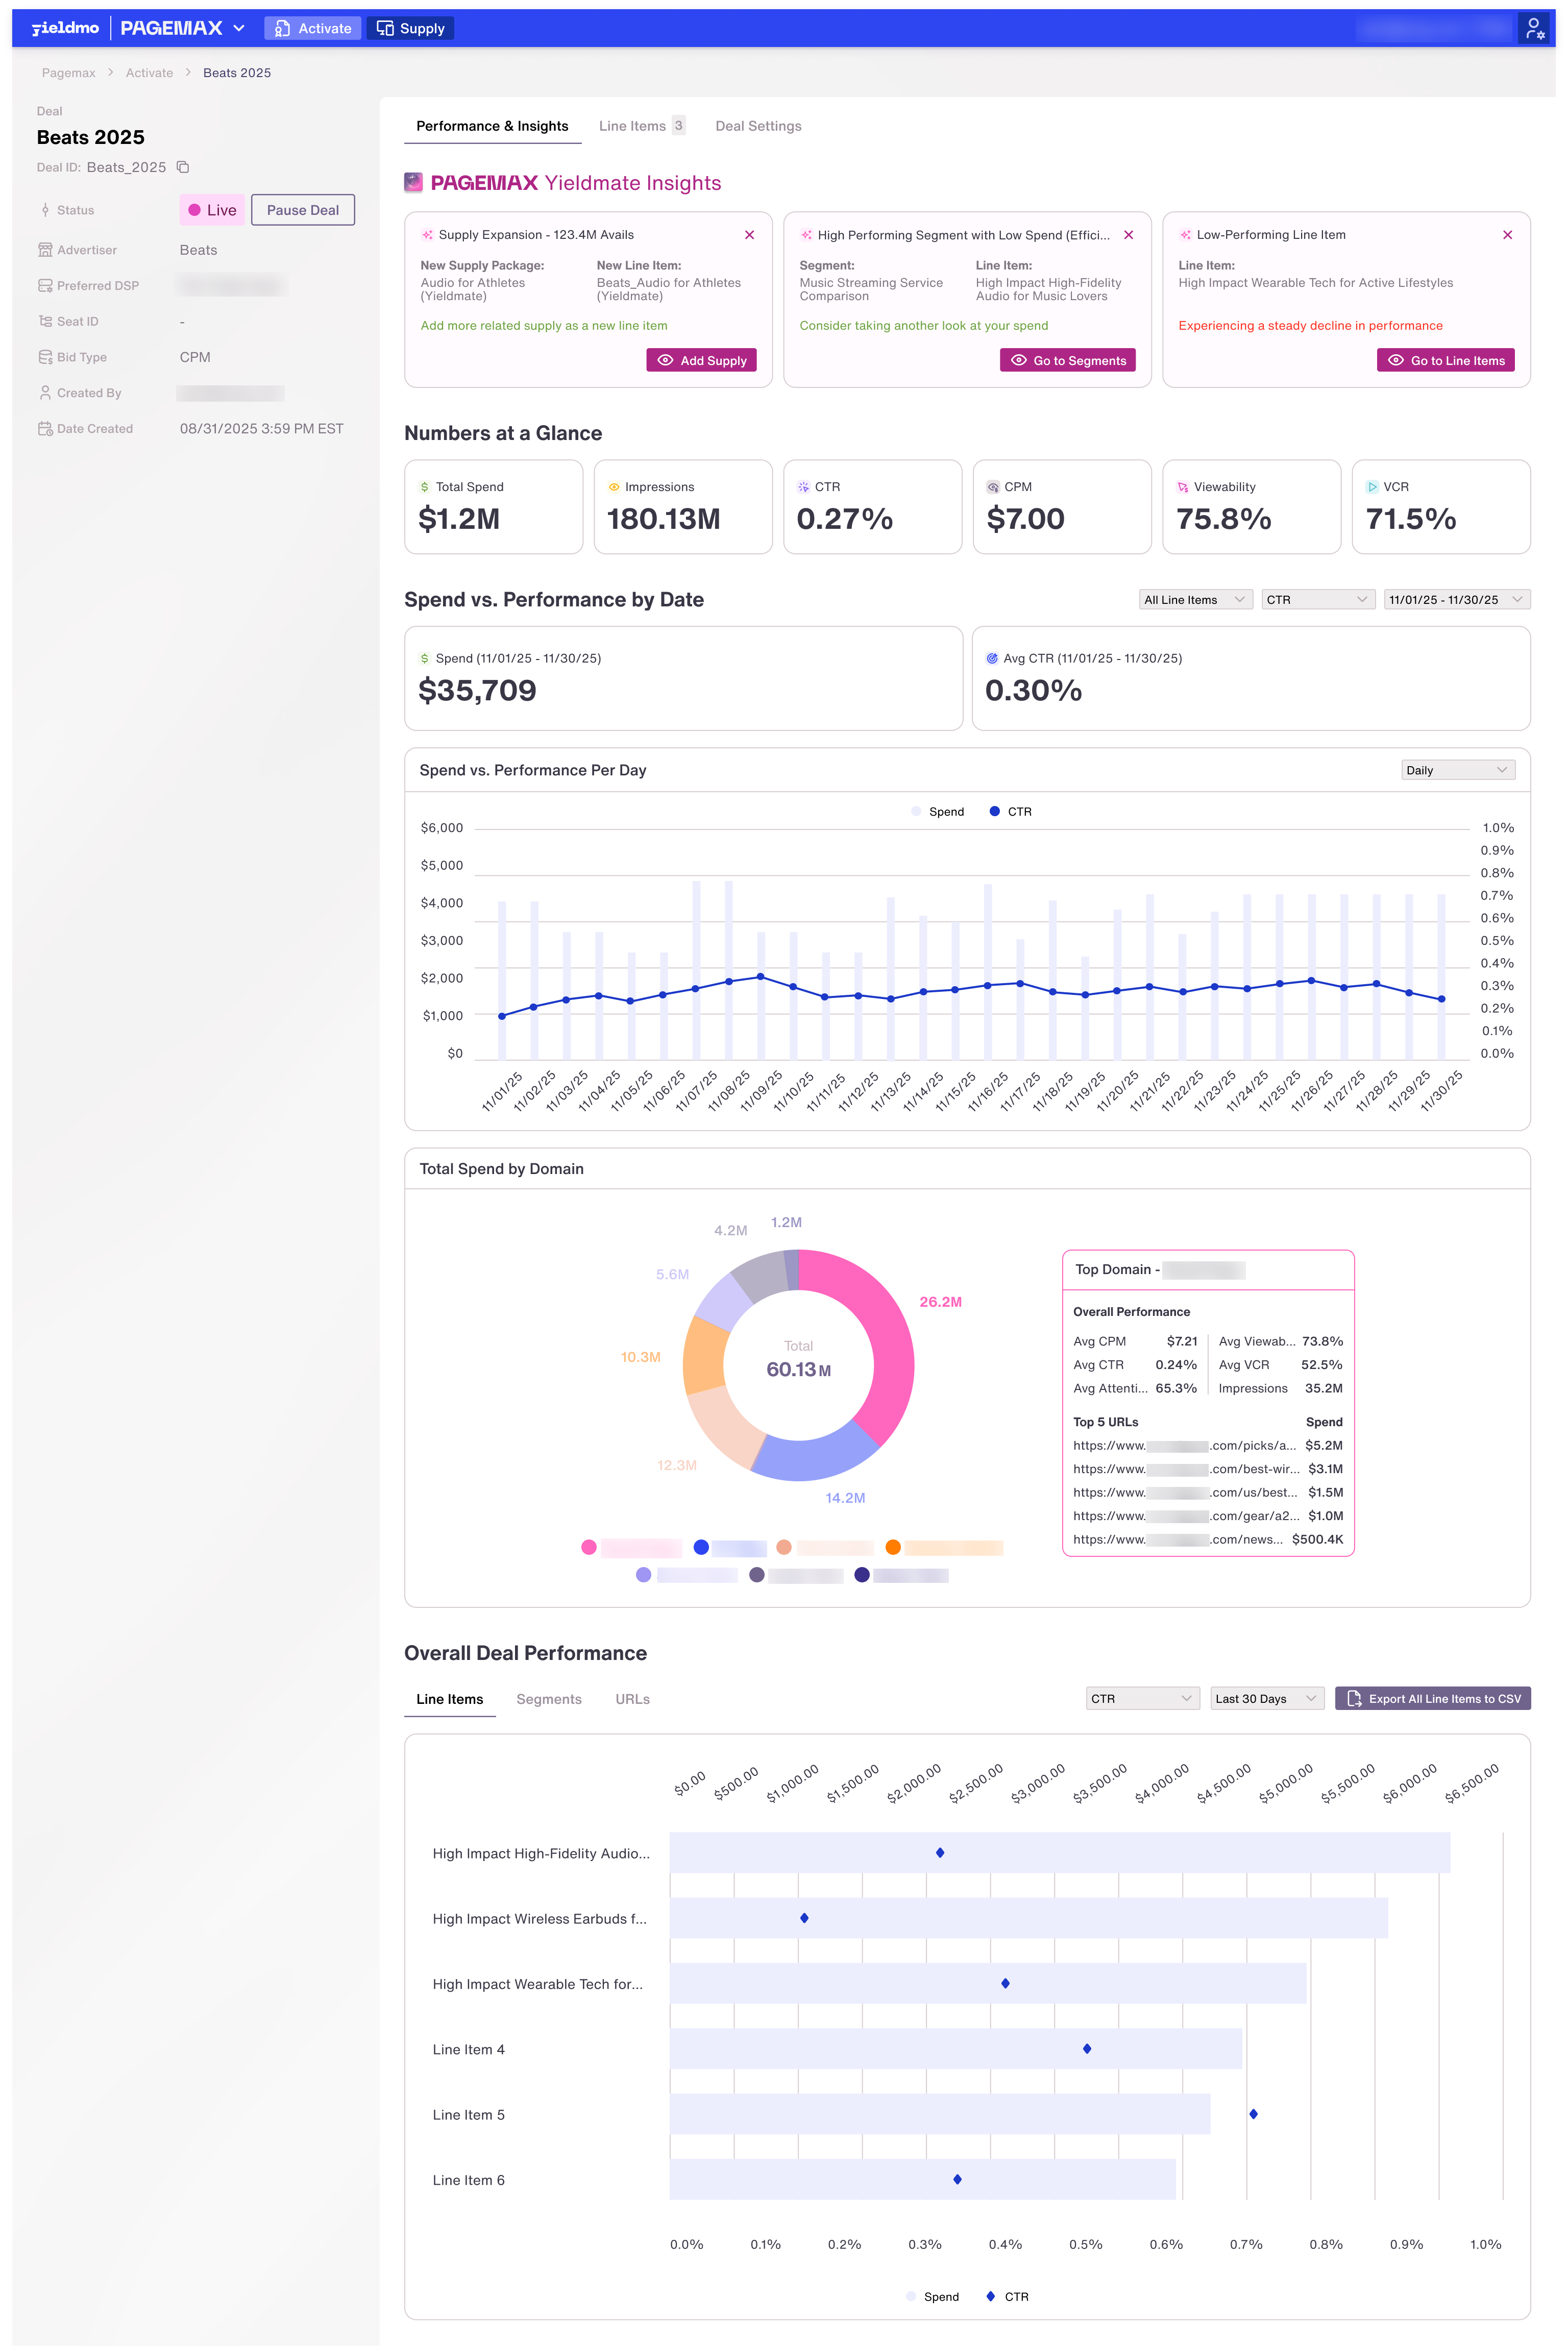Click the Total Spend dollar icon
This screenshot has width=1568, height=2346.
click(x=424, y=487)
